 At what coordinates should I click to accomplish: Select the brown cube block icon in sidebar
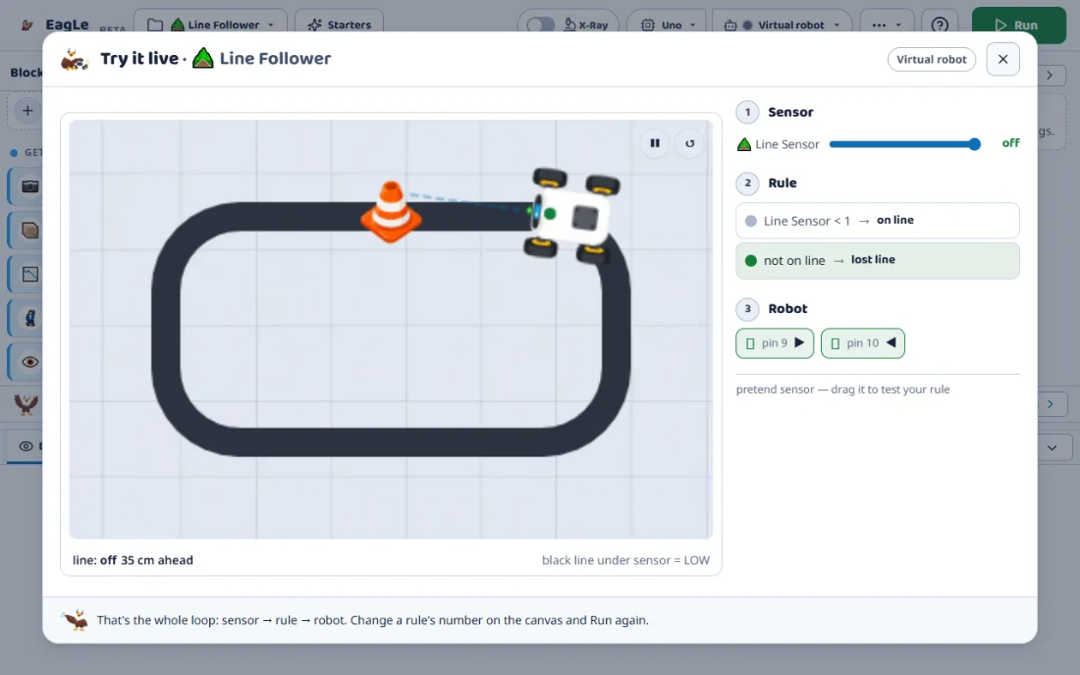pyautogui.click(x=29, y=231)
